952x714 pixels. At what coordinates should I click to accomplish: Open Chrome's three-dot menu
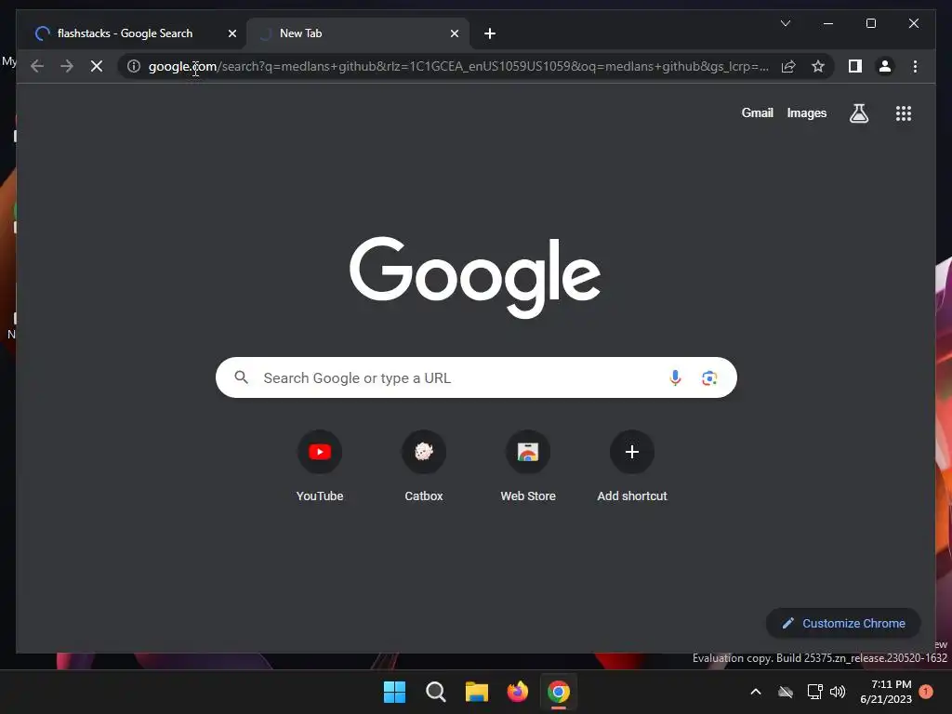(x=915, y=66)
